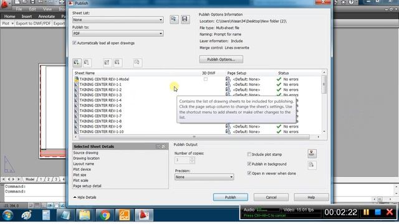399x224 pixels.
Task: Open the Publish to dropdown
Action: pyautogui.click(x=118, y=33)
